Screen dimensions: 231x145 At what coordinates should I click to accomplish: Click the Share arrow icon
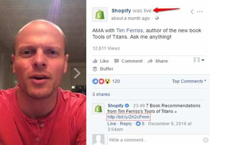(x=150, y=61)
